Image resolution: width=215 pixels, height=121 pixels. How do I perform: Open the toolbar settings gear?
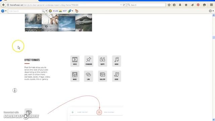(x=210, y=11)
